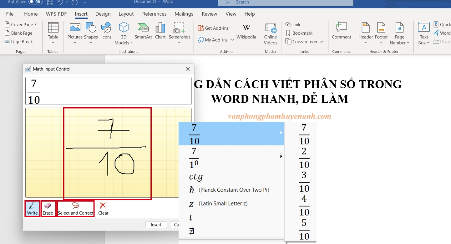Open the File tab

(10, 14)
